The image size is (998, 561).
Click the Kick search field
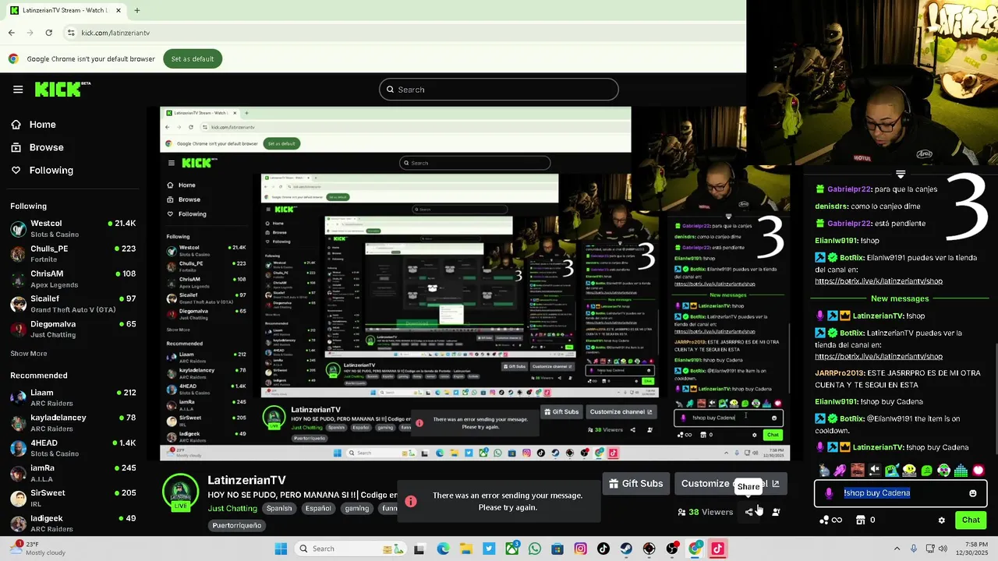[499, 90]
